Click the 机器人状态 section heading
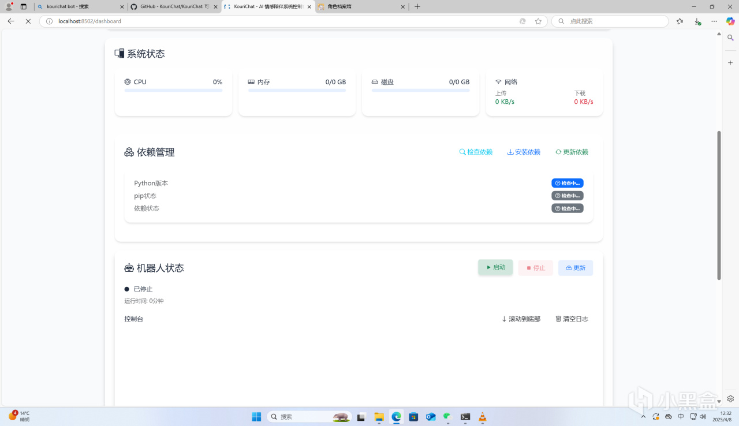 154,268
